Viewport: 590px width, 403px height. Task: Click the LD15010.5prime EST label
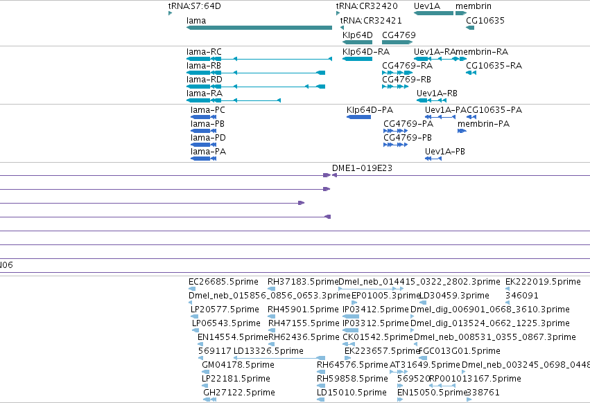tap(352, 393)
